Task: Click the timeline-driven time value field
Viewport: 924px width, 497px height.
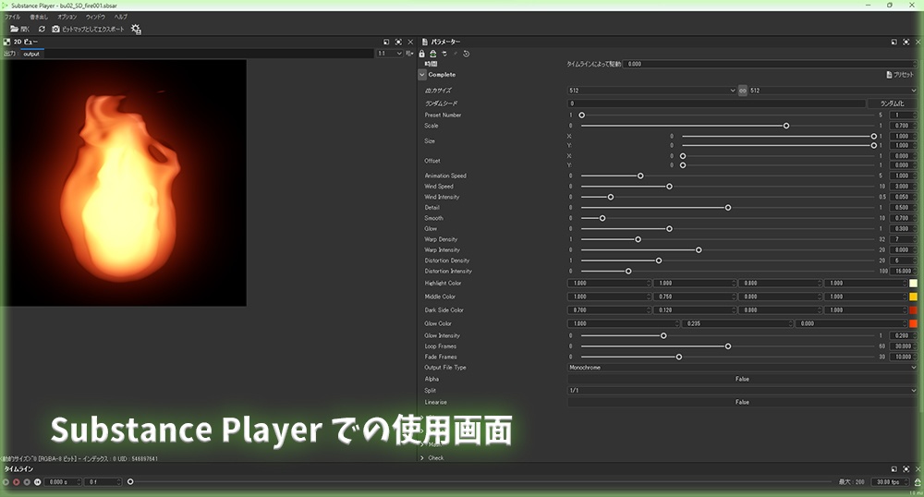Action: (771, 64)
